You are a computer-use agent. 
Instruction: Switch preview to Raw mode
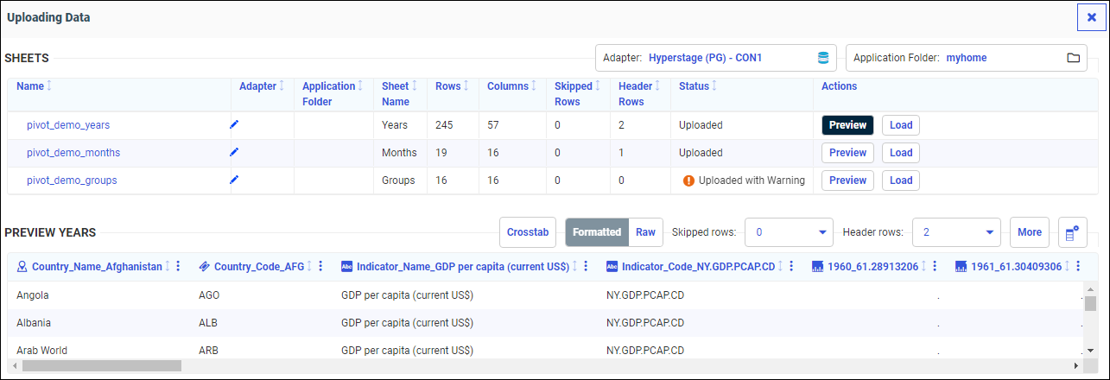point(645,232)
